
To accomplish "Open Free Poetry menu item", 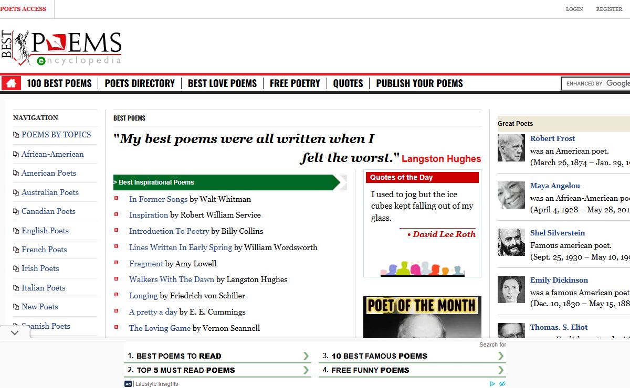I will tap(295, 83).
